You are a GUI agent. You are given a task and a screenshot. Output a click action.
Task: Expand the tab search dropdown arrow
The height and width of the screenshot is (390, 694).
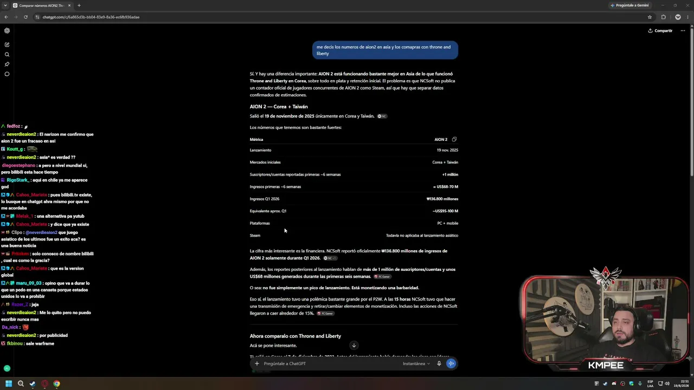coord(5,5)
